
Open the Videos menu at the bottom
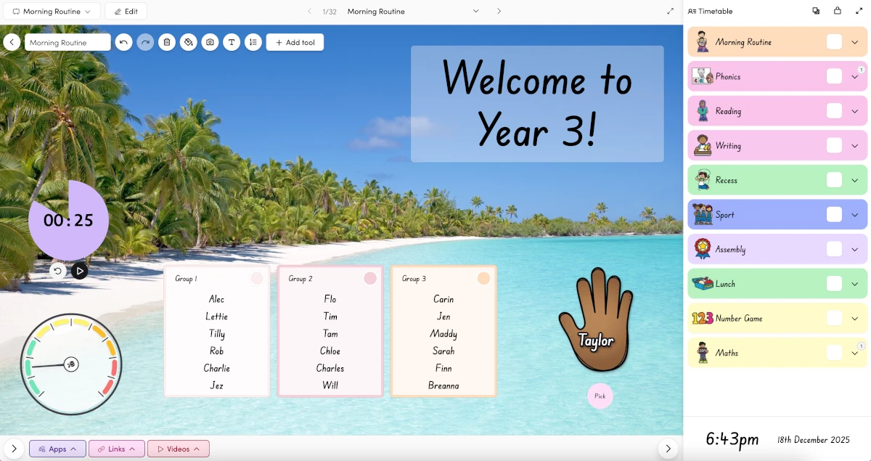(x=178, y=449)
